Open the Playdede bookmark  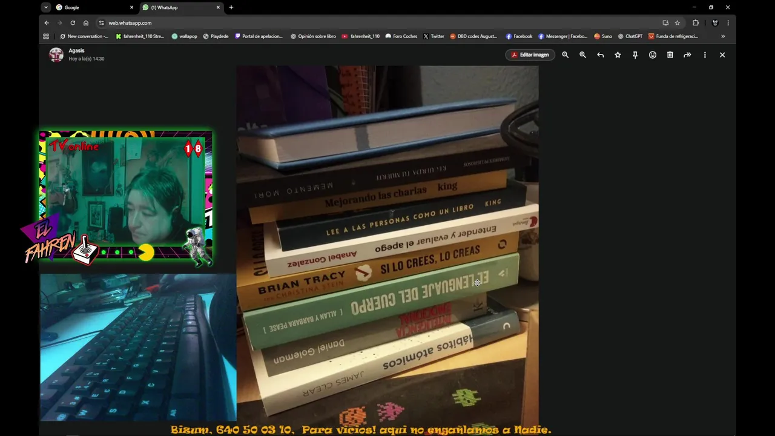[x=216, y=36]
